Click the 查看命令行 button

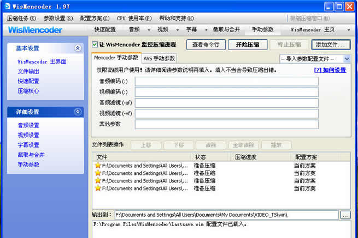[x=206, y=45]
